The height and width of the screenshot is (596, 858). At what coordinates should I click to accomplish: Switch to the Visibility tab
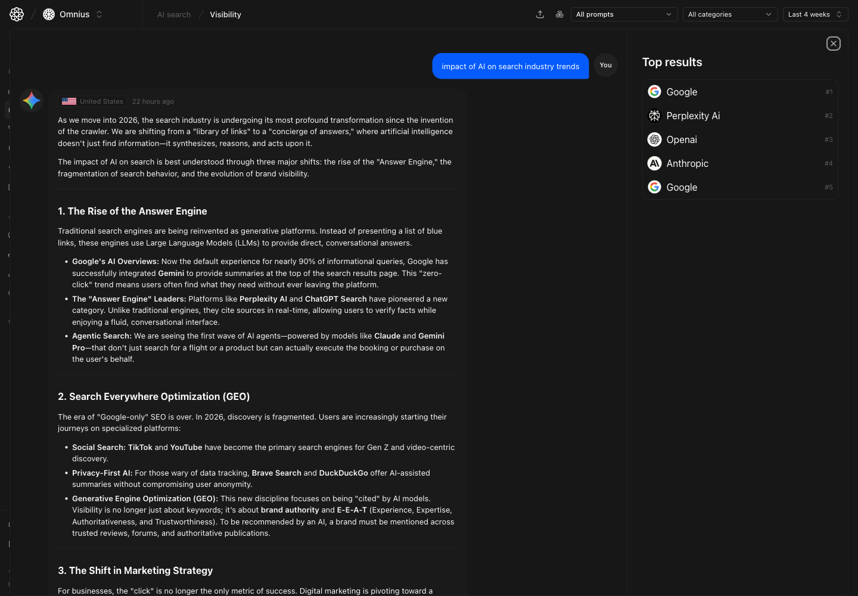(225, 14)
